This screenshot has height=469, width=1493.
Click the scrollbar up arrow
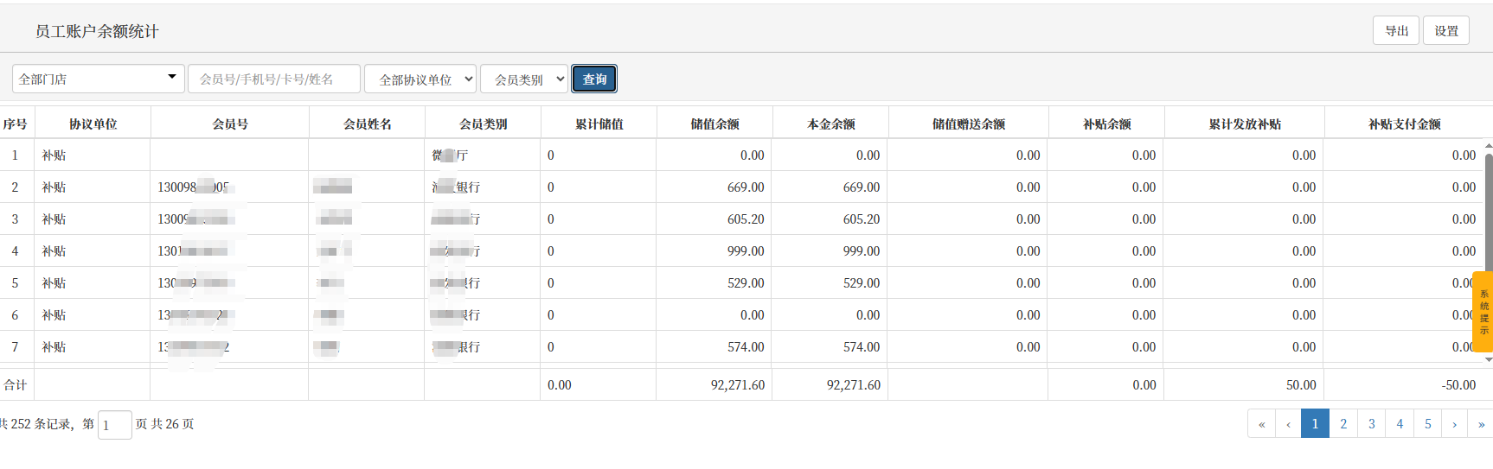[x=1489, y=145]
